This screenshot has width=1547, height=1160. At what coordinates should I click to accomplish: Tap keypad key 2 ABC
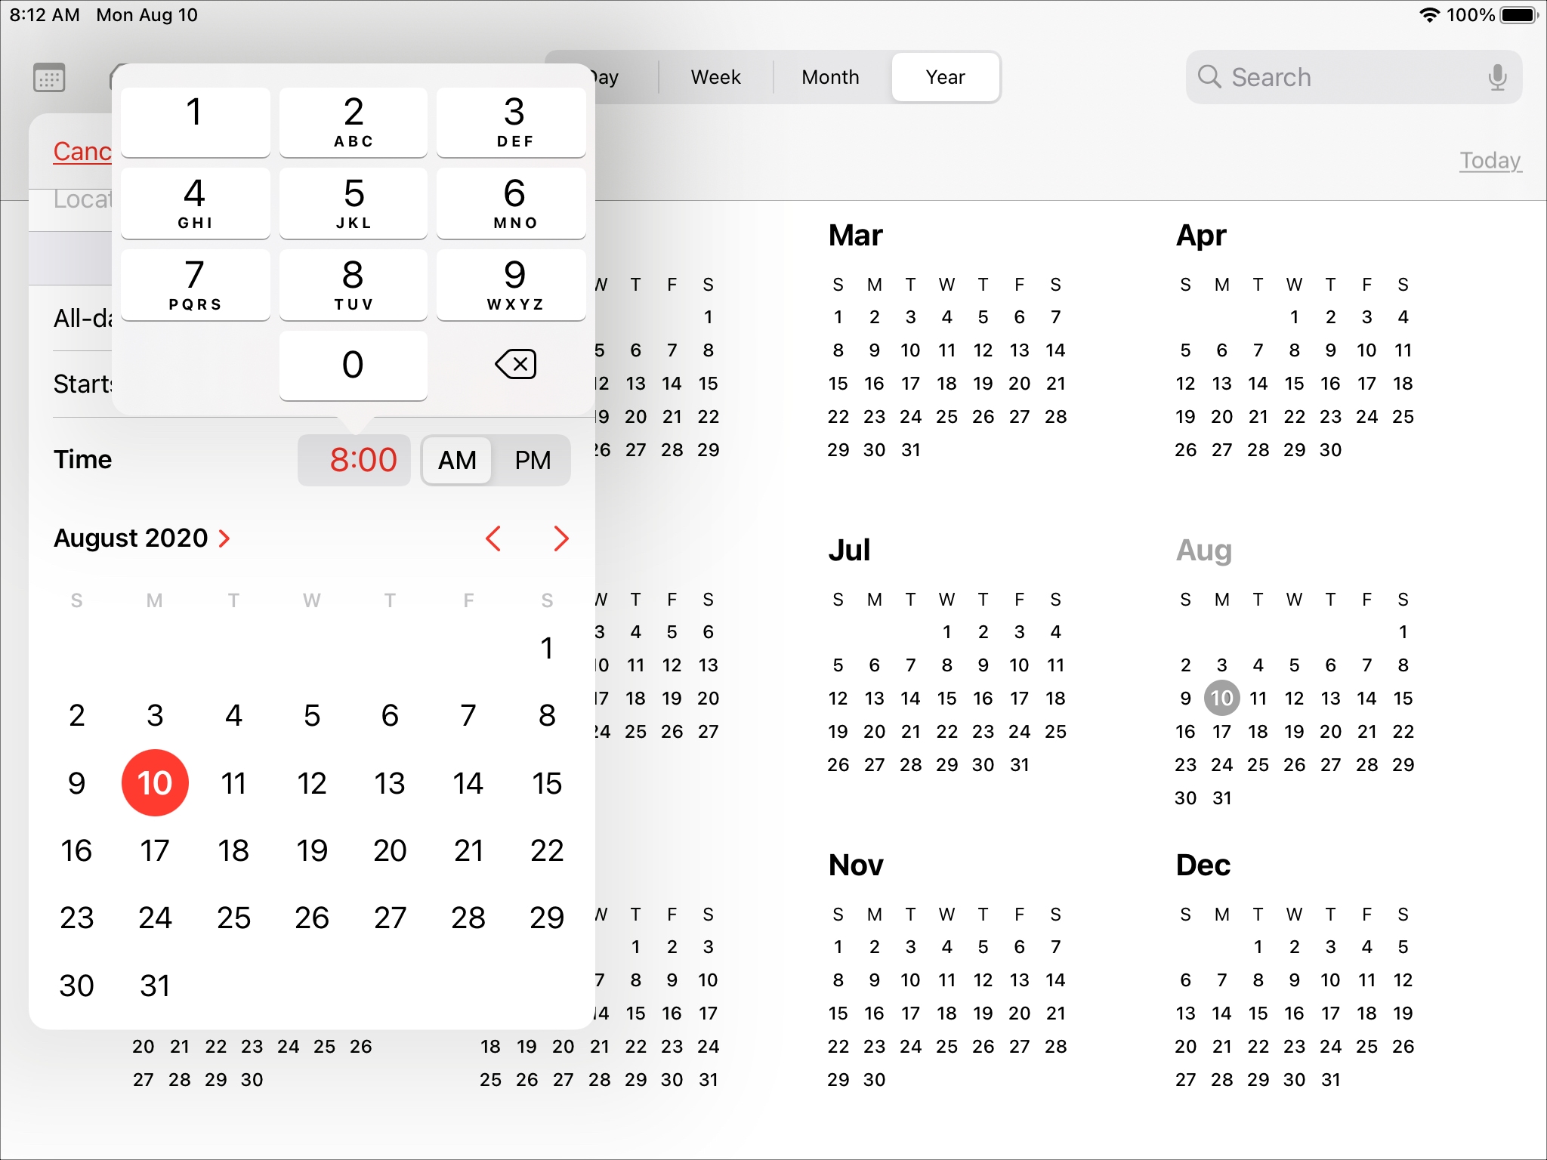coord(354,122)
